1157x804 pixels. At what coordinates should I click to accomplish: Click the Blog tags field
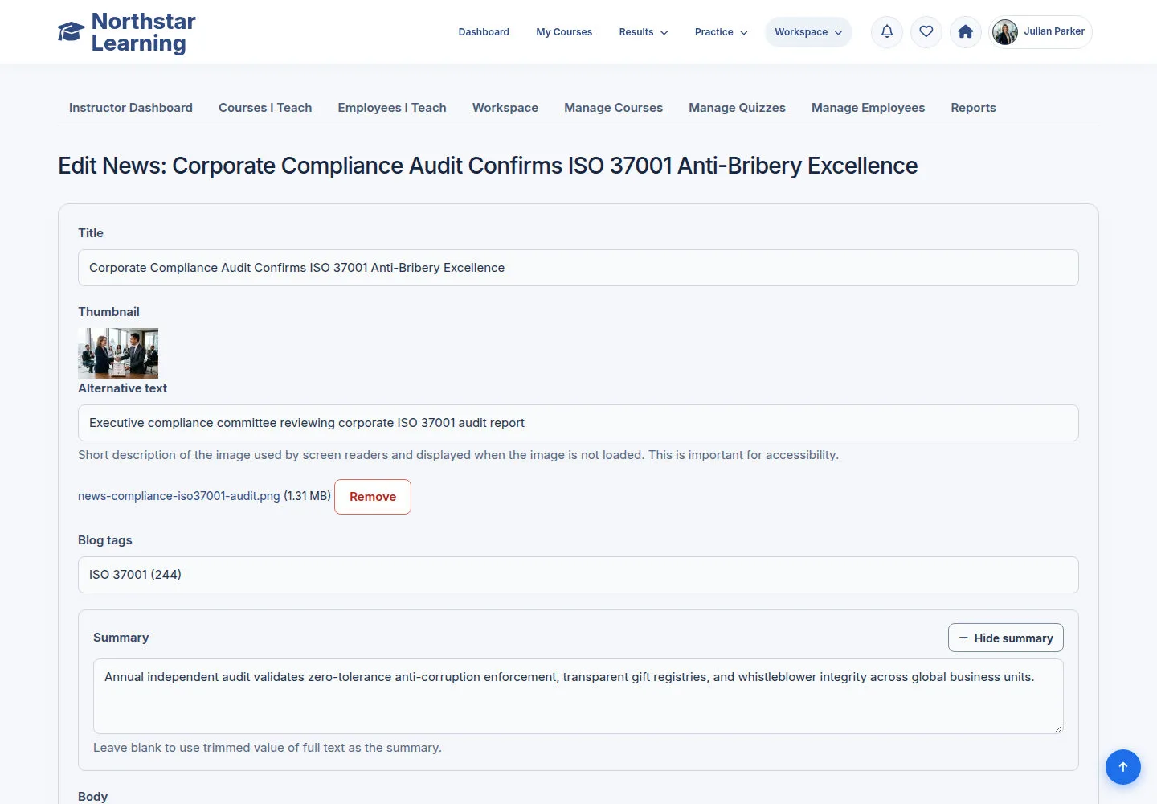pyautogui.click(x=578, y=575)
